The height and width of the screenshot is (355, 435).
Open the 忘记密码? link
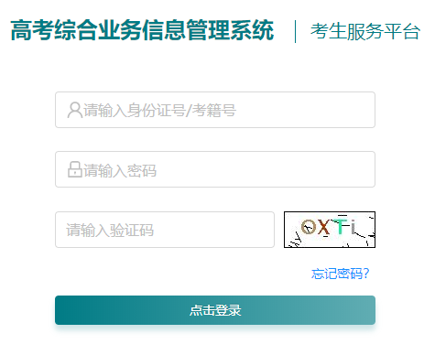click(x=340, y=274)
